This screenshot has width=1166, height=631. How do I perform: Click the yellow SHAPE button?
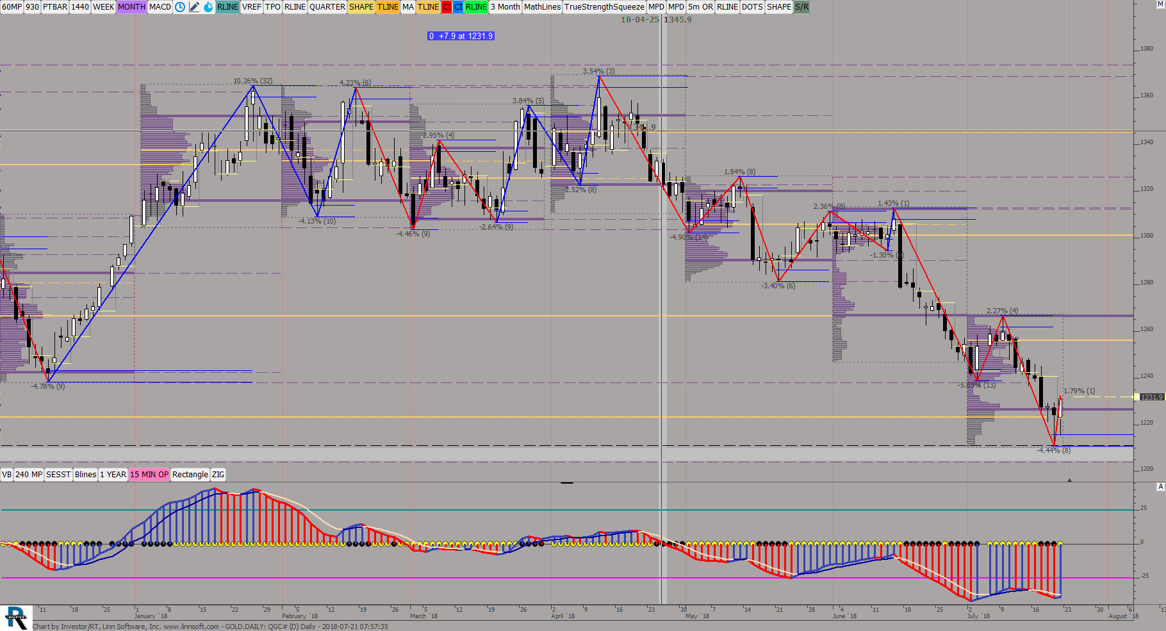click(361, 7)
